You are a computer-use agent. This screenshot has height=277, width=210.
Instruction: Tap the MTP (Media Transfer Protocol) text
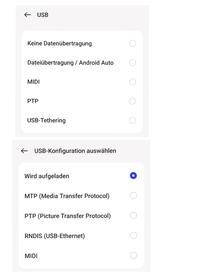(x=67, y=196)
